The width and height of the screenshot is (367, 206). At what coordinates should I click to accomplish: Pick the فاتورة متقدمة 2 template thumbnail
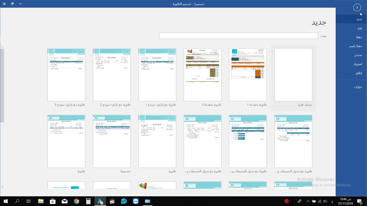203,75
